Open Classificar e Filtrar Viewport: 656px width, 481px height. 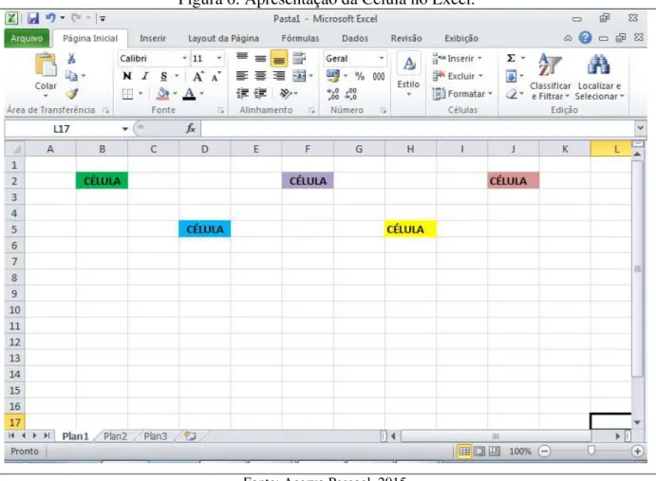tap(551, 77)
